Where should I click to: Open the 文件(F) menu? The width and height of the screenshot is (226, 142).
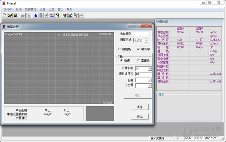[8, 9]
